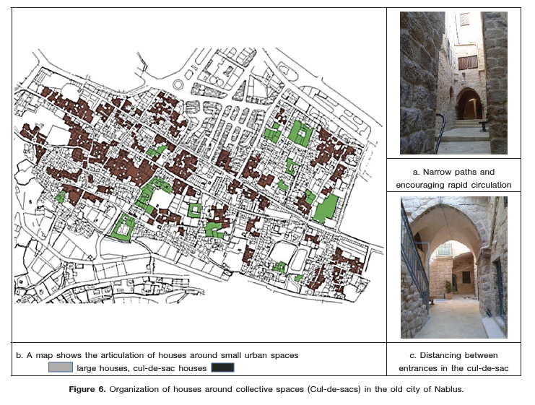Select the 'encouraging rapid circulation' caption line
This screenshot has width=535, height=405.
[x=453, y=185]
